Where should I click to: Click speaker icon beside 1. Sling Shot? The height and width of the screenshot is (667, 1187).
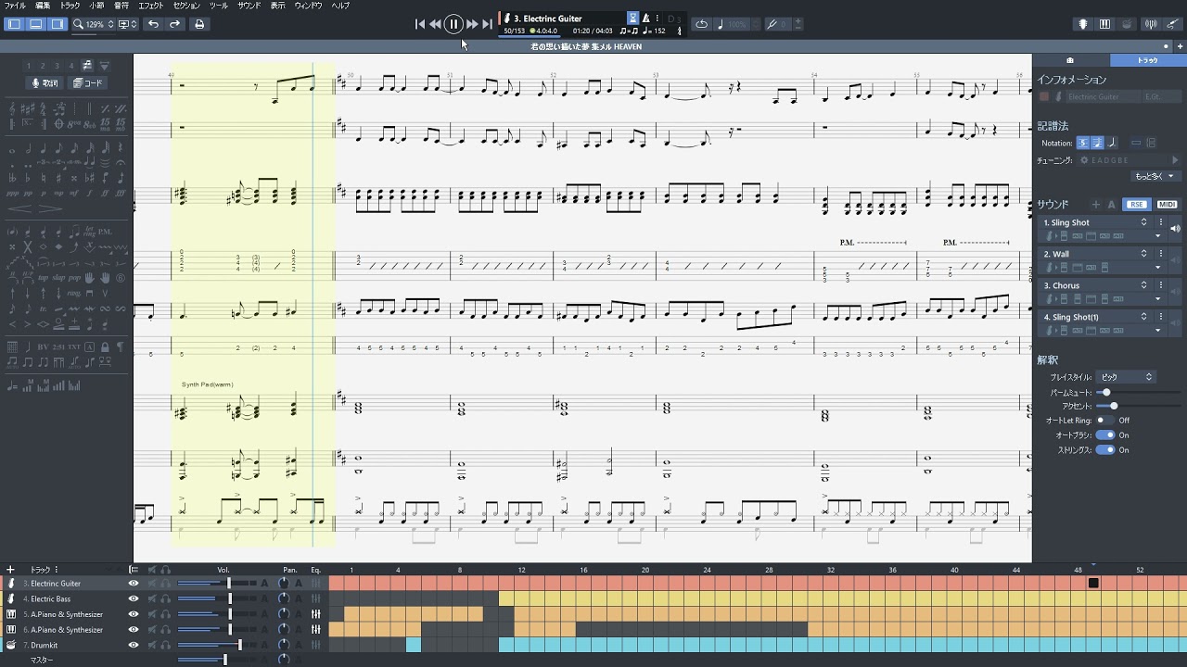1175,229
